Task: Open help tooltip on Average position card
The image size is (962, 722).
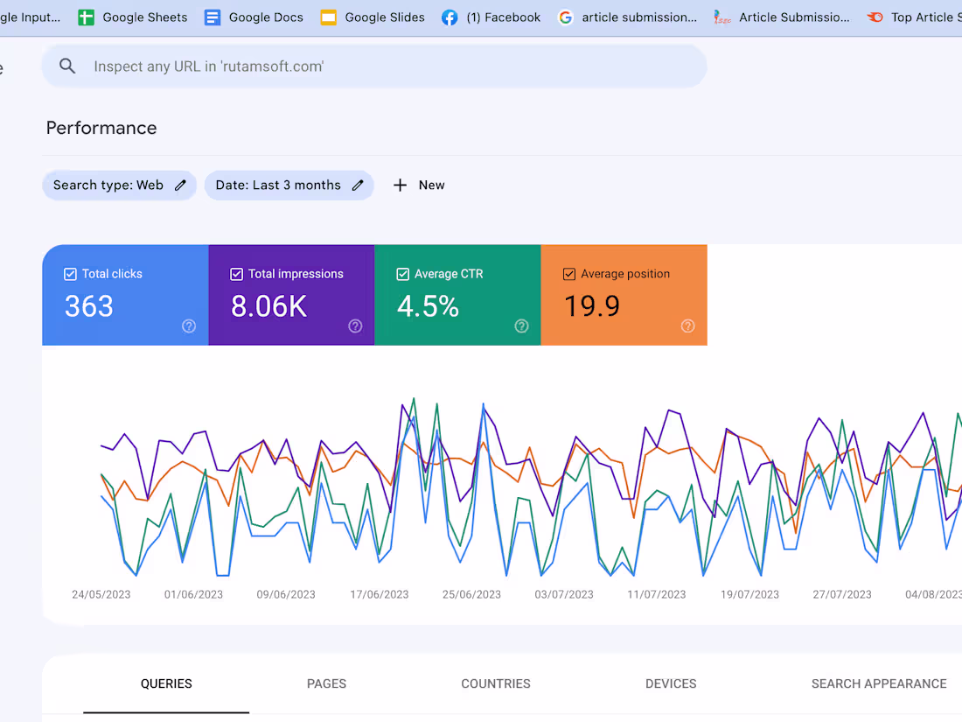Action: point(687,326)
